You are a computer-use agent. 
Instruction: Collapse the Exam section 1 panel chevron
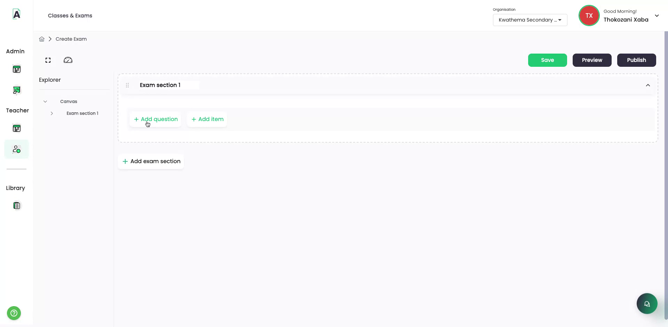pos(648,85)
